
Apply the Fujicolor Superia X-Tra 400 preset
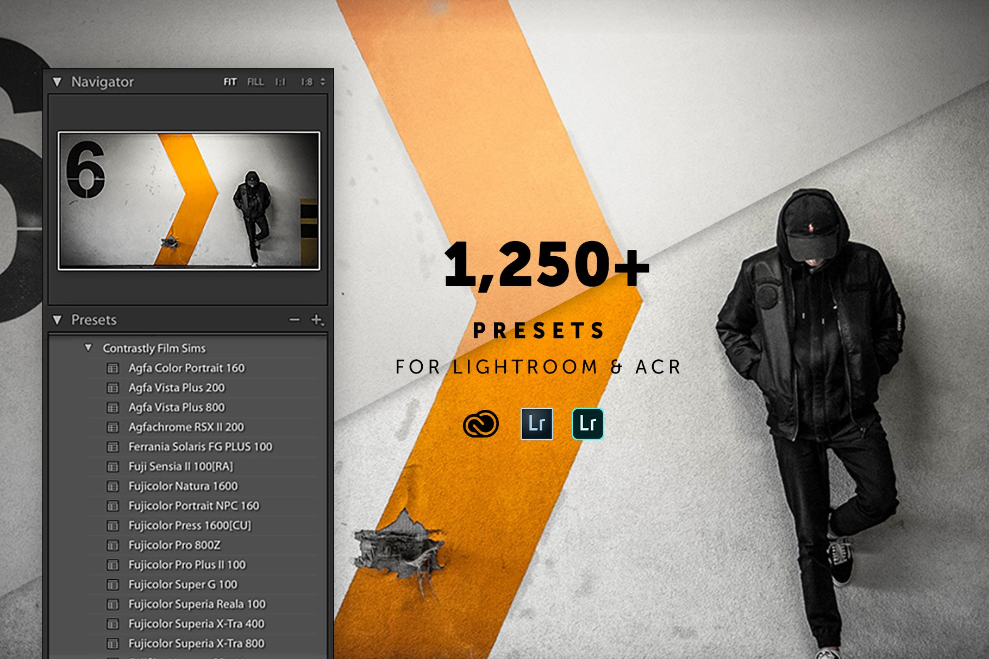[196, 624]
